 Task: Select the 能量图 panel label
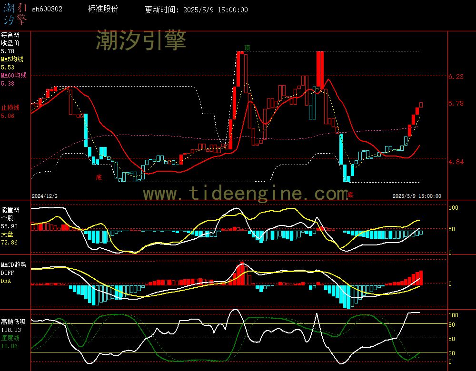(10, 210)
